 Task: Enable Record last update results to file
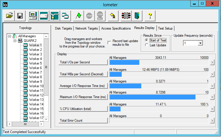109,43
